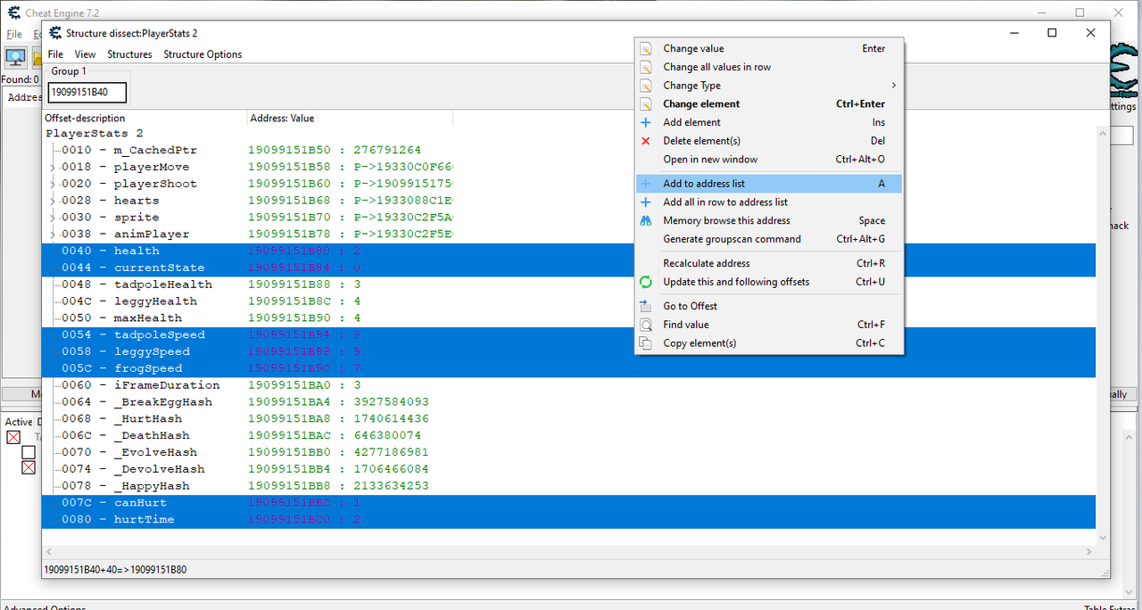Click plus icon for Add all in row

pos(646,202)
